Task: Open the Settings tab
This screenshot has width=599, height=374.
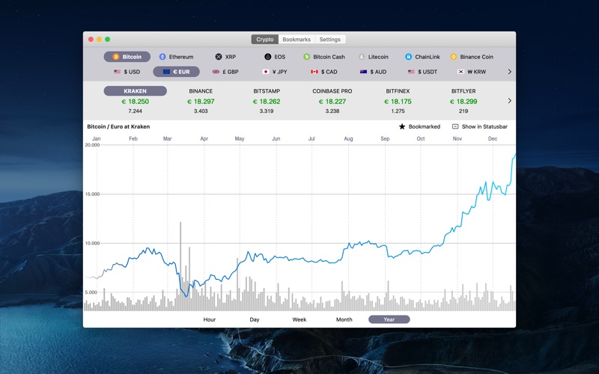Action: [330, 40]
